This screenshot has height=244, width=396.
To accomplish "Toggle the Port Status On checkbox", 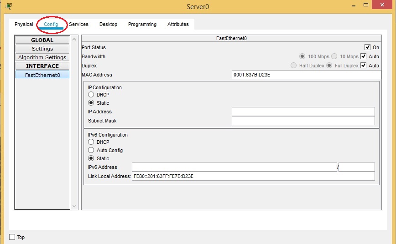I will (367, 47).
